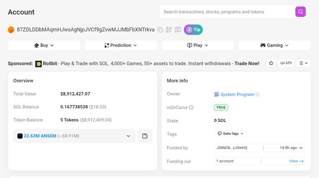Click the 1 account funding out text
This screenshot has width=319, height=178.
click(x=225, y=161)
